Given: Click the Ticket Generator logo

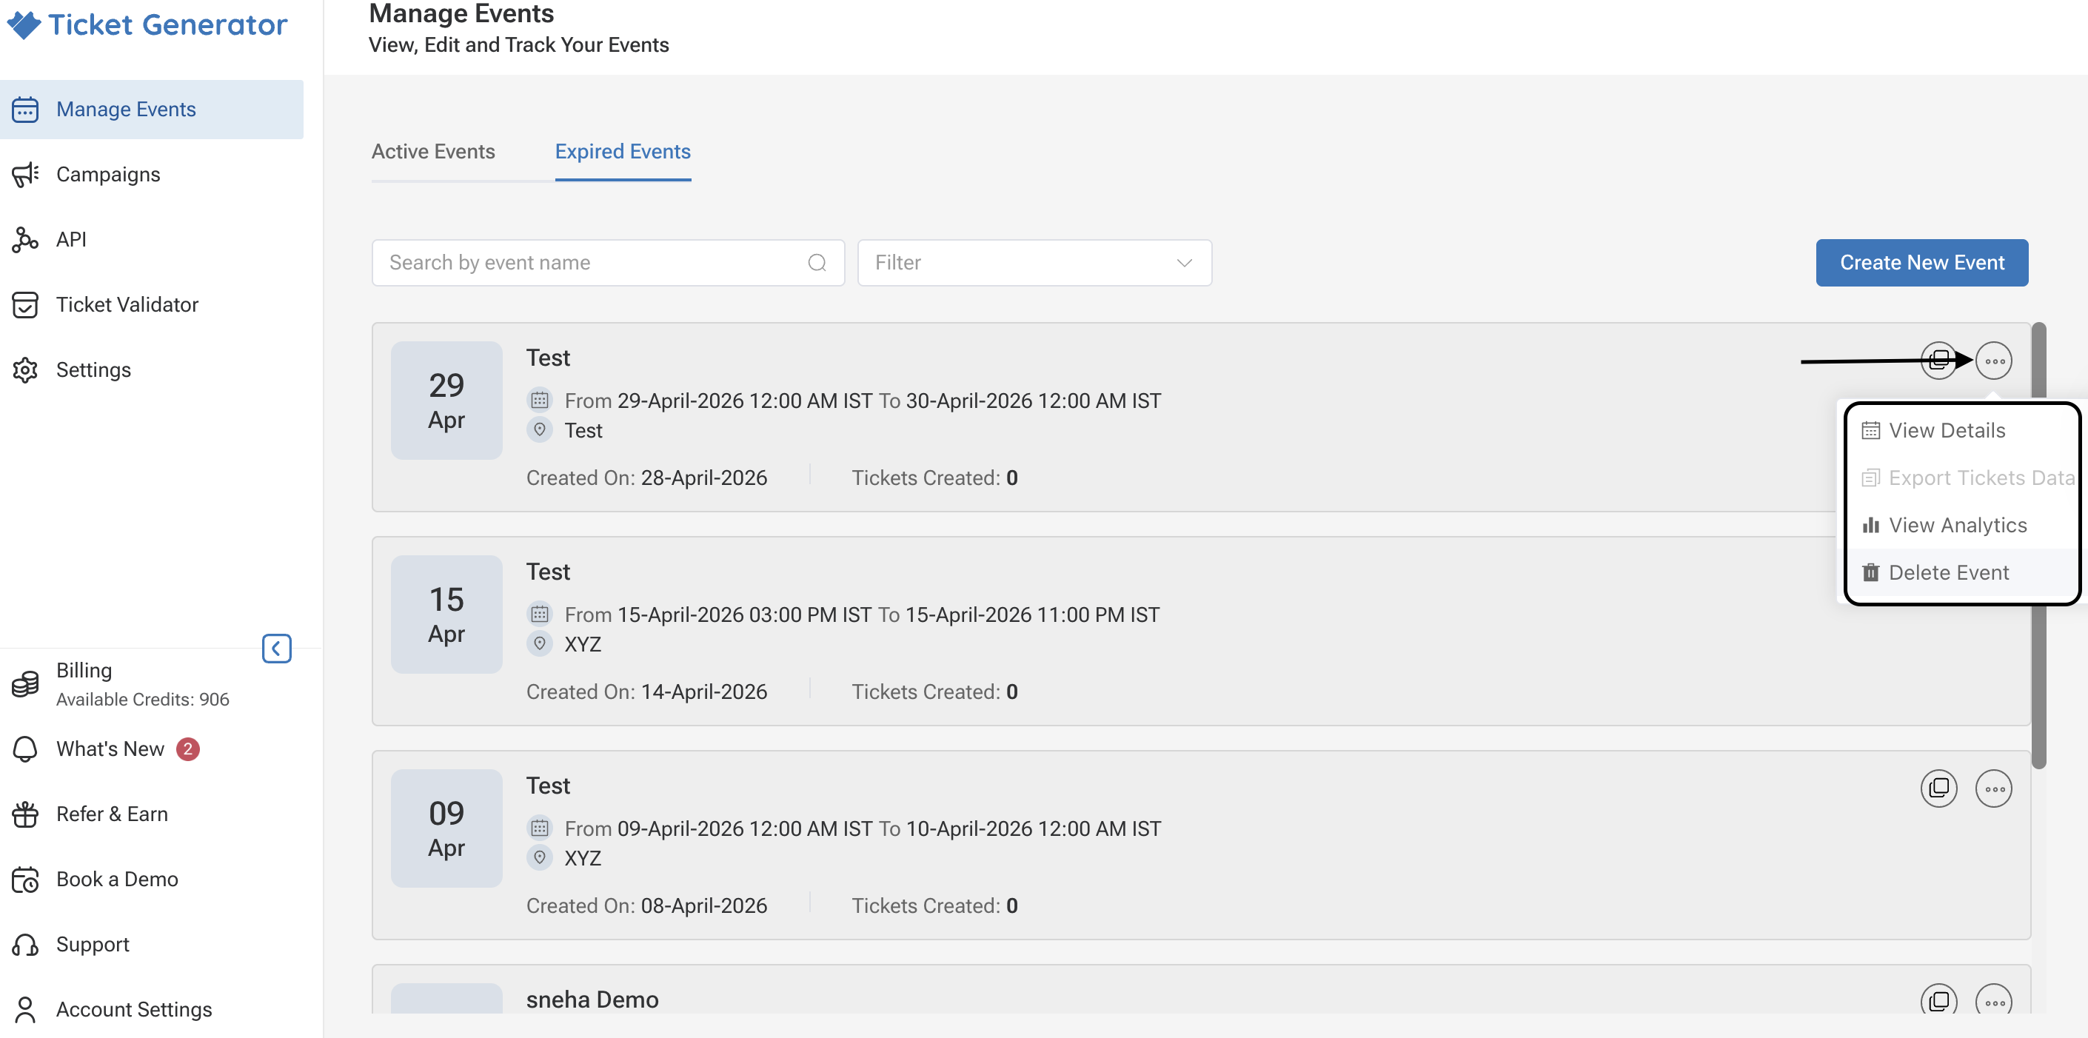Looking at the screenshot, I should 147,24.
